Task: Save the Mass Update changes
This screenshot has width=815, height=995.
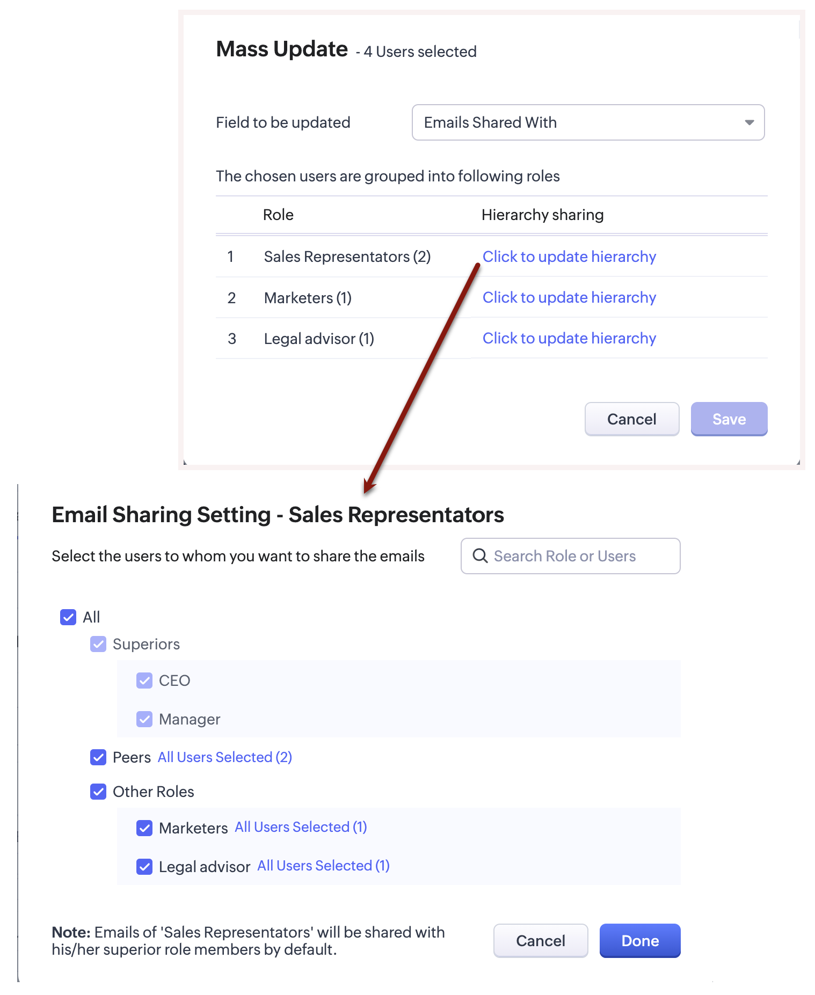Action: pyautogui.click(x=729, y=419)
